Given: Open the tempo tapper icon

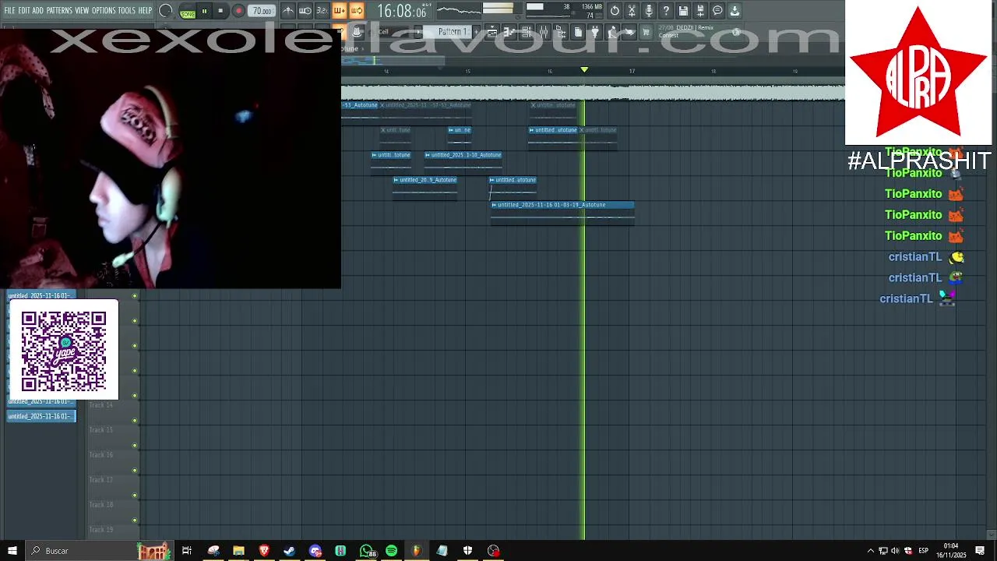Looking at the screenshot, I should pyautogui.click(x=612, y=32).
